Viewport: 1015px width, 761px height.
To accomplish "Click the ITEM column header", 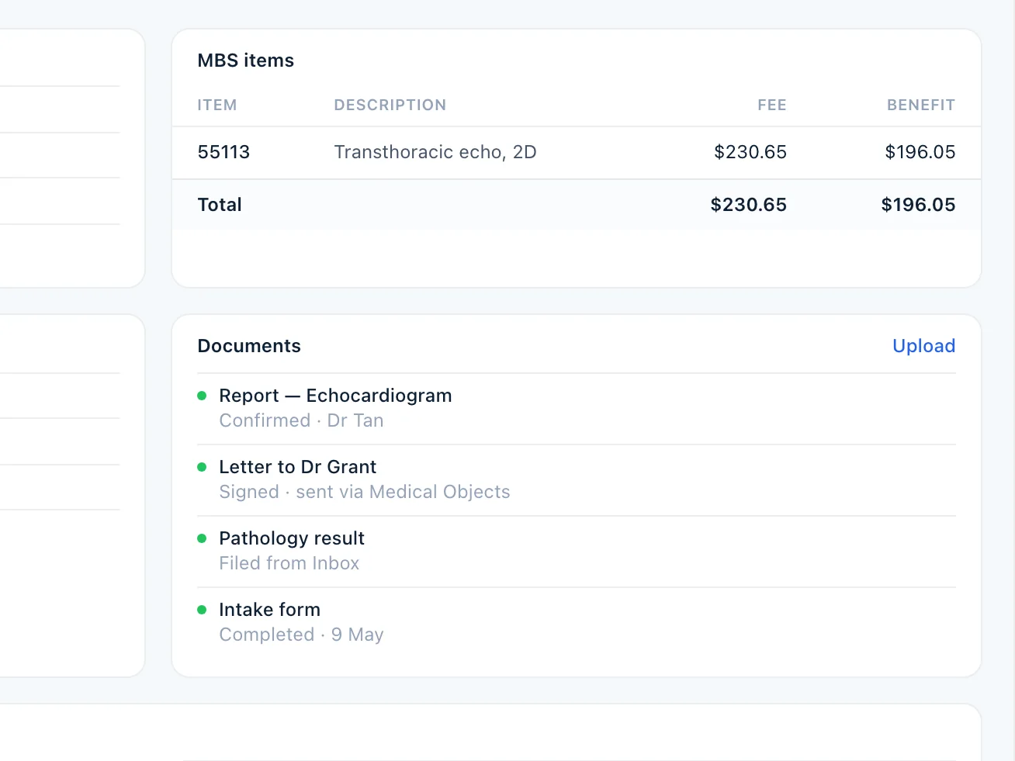I will pos(217,106).
